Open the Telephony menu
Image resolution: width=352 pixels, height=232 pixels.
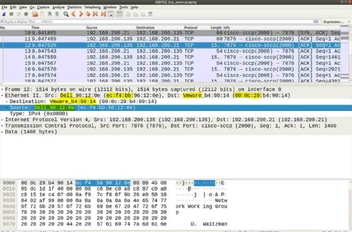click(93, 8)
